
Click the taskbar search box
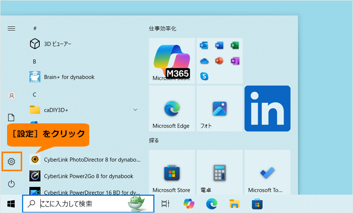(x=88, y=204)
